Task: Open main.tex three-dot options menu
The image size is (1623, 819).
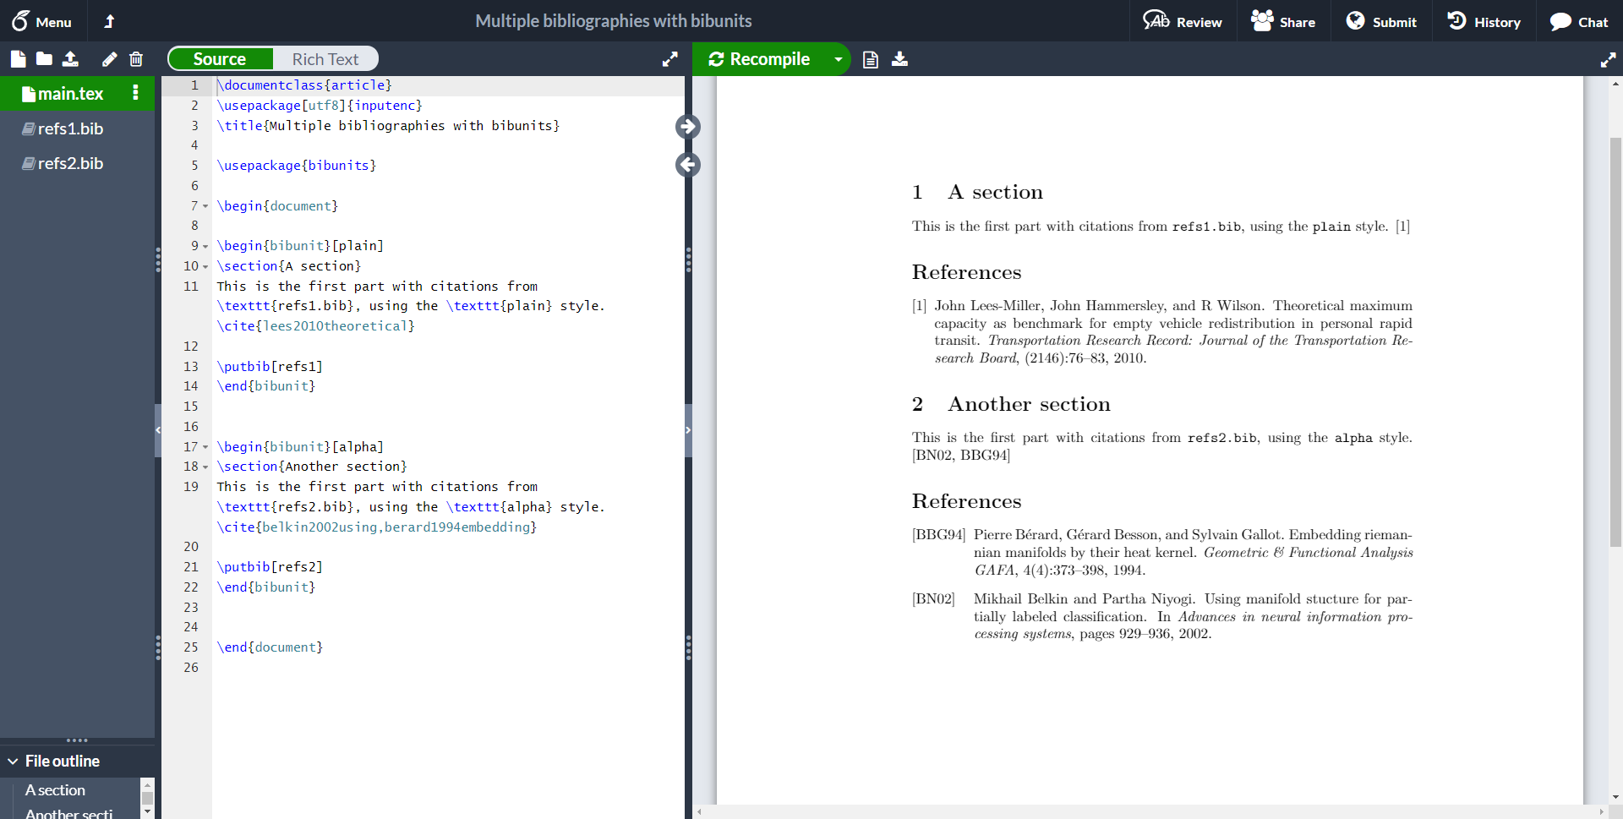Action: 135,93
